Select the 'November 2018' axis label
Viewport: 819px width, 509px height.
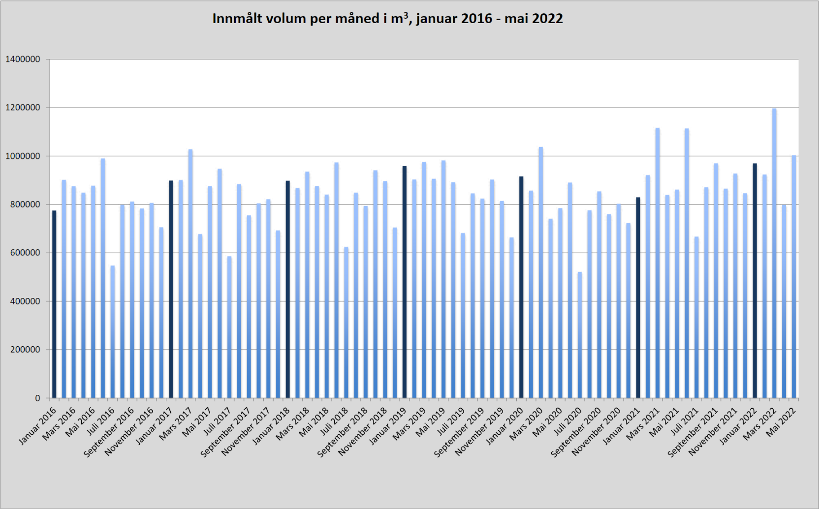[363, 431]
